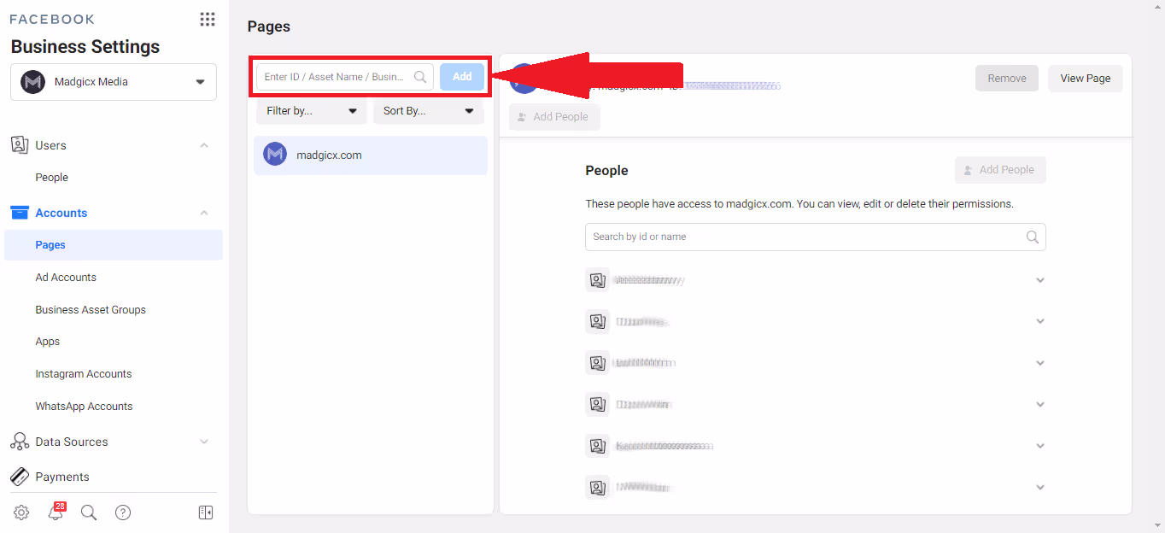Open the Filter by dropdown
The width and height of the screenshot is (1165, 533).
(x=312, y=111)
